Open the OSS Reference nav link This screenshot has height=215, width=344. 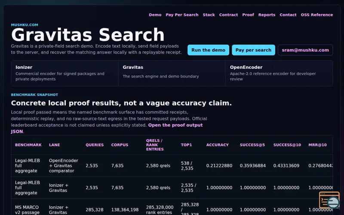[316, 15]
